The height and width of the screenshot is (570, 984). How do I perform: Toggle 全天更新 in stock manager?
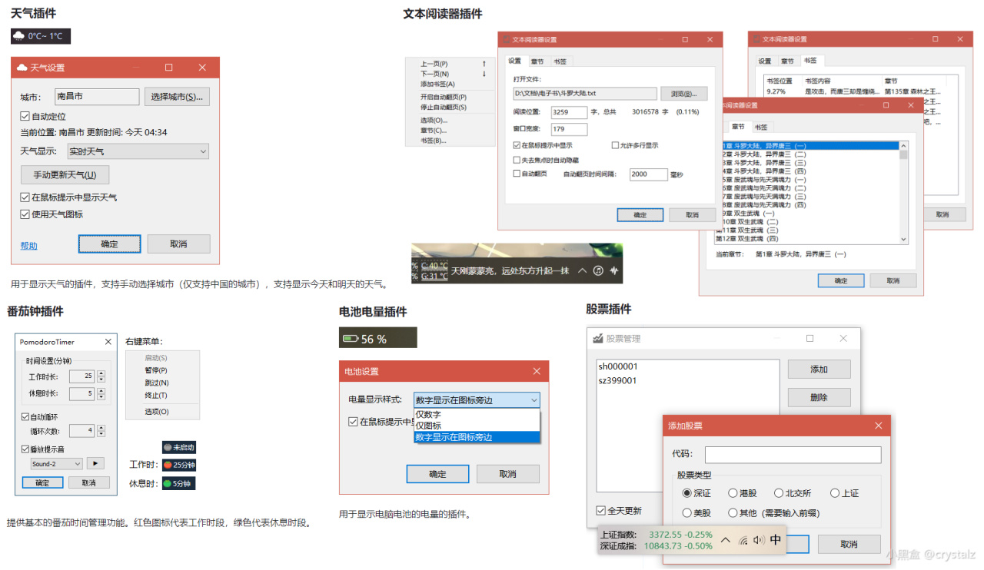click(600, 511)
